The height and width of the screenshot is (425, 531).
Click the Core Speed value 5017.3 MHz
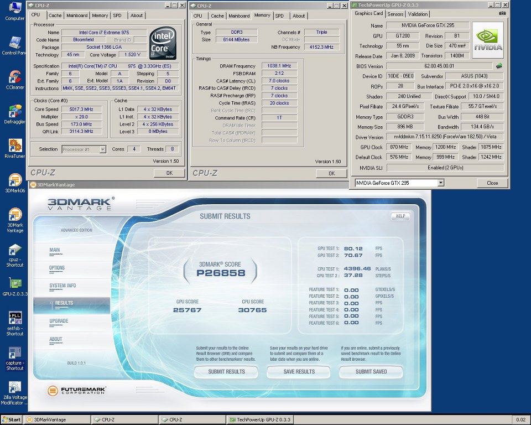pos(81,109)
